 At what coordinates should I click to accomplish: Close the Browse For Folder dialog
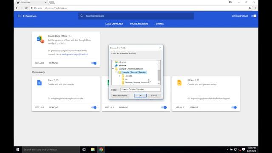point(161,48)
